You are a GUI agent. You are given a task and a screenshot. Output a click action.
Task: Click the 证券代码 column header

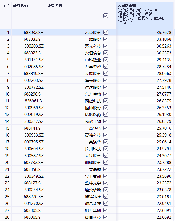click(x=21, y=5)
